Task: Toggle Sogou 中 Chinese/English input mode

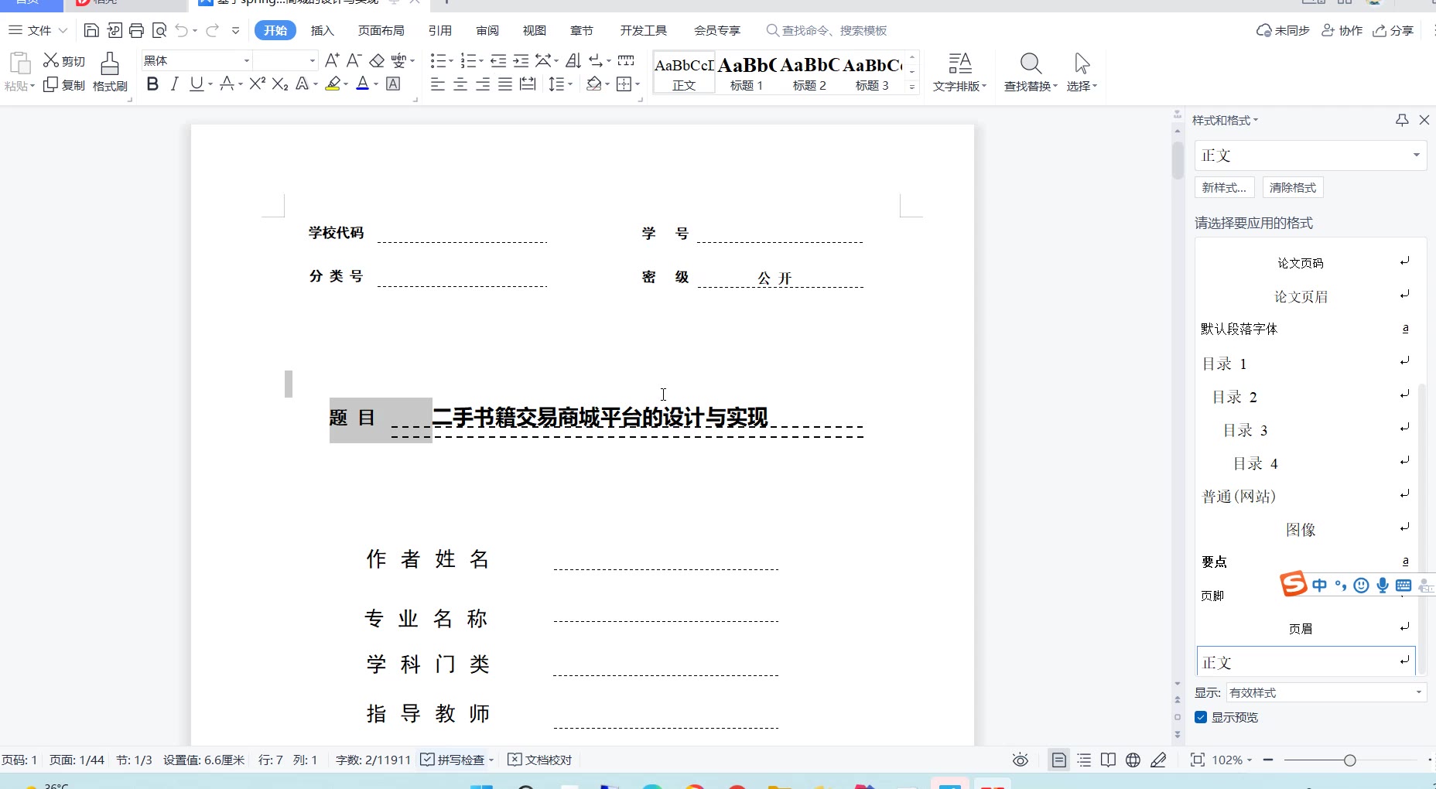Action: point(1320,586)
